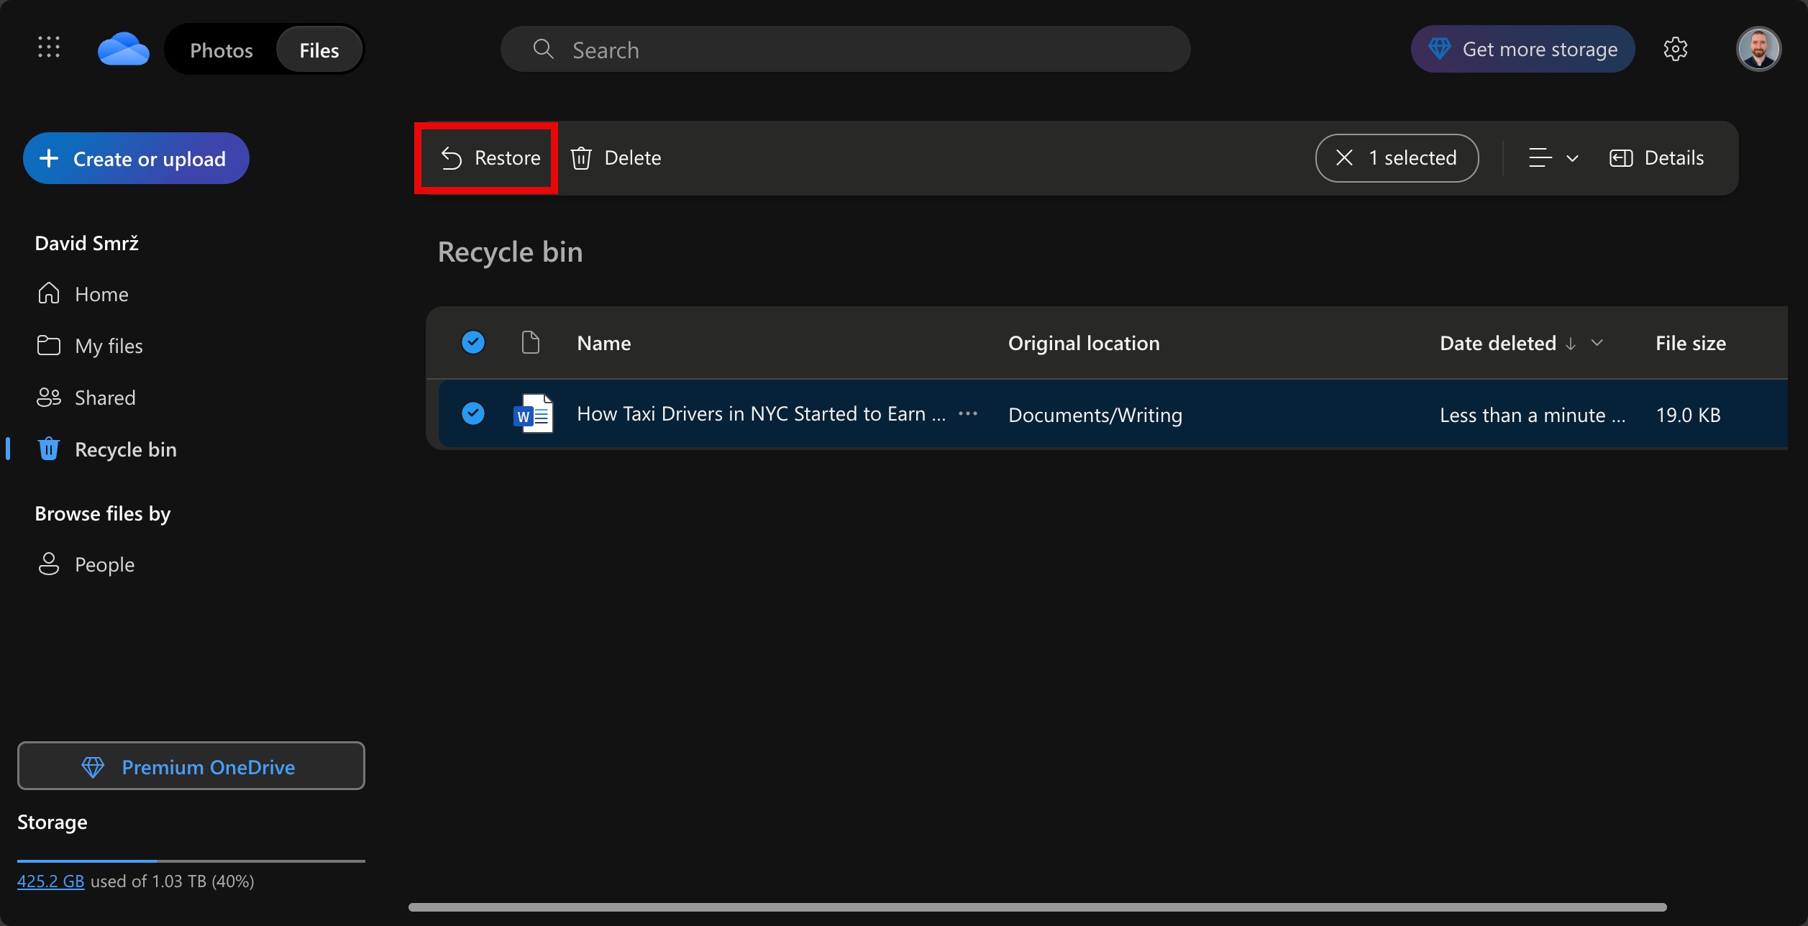Deselect the Taxi Drivers file checkbox
Viewport: 1808px width, 926px height.
click(x=473, y=413)
